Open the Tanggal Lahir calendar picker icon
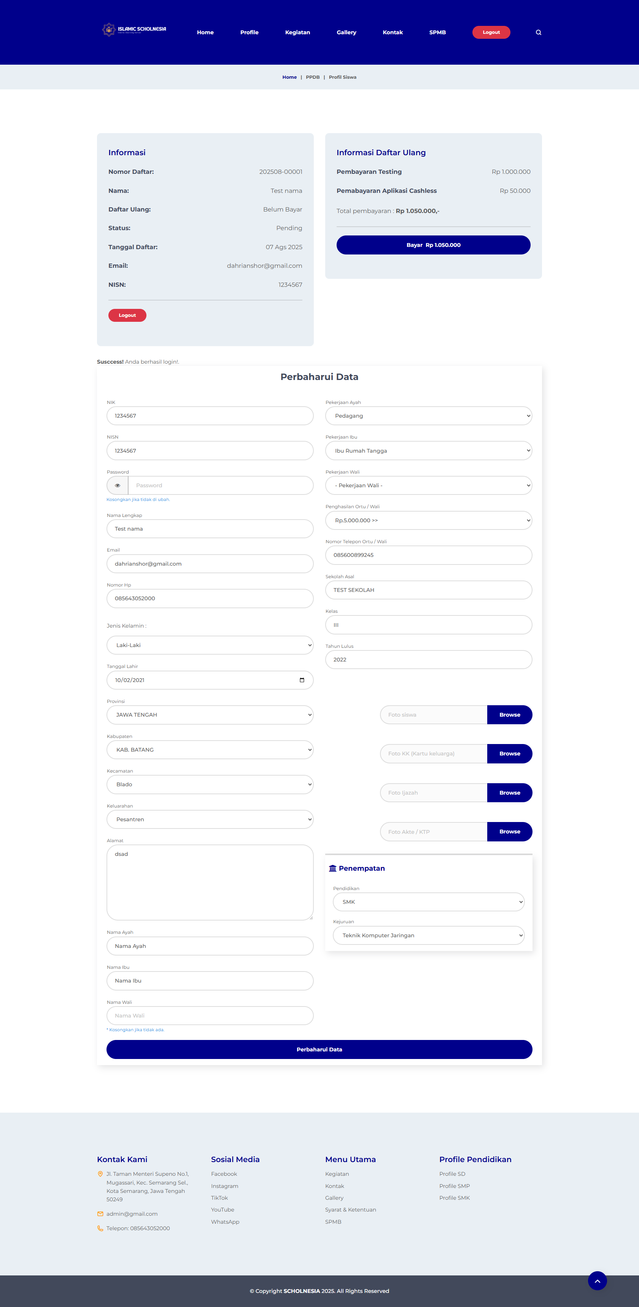639x1307 pixels. [x=302, y=680]
